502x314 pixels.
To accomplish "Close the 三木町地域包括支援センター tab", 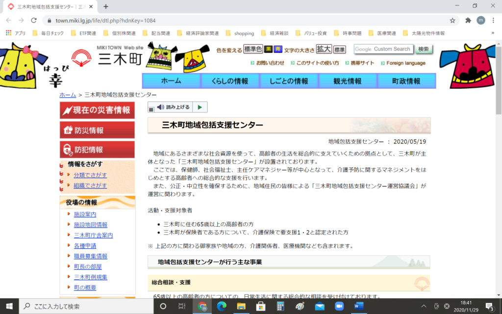I will (91, 6).
